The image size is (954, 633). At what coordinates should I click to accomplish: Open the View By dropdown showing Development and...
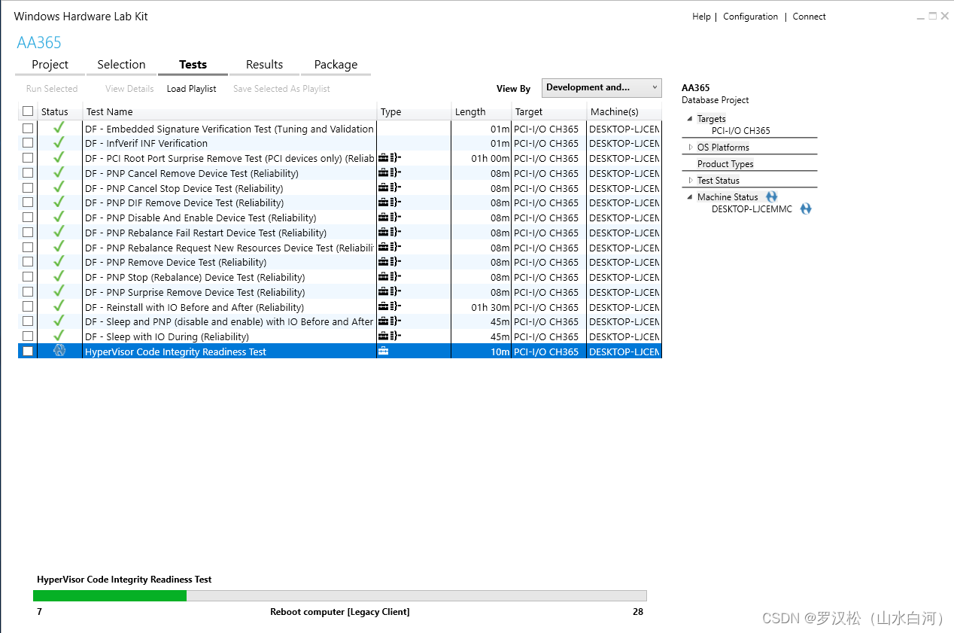pos(602,88)
